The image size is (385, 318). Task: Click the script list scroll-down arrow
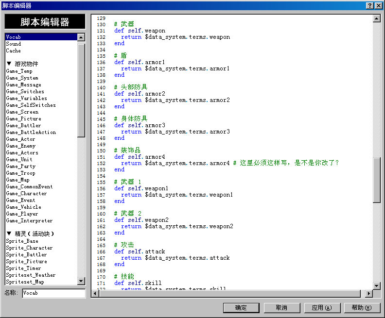click(x=81, y=281)
